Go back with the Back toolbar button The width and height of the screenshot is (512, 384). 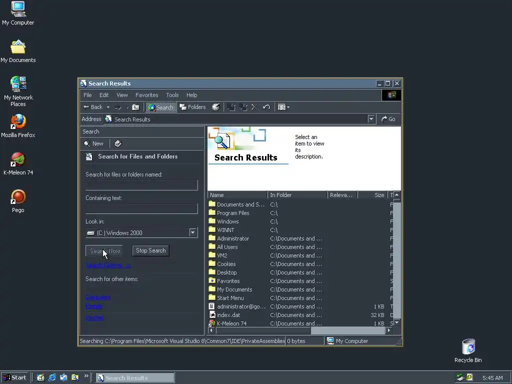(93, 107)
